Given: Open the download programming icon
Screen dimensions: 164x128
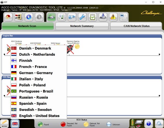Looking at the screenshot, I should click(103, 17).
